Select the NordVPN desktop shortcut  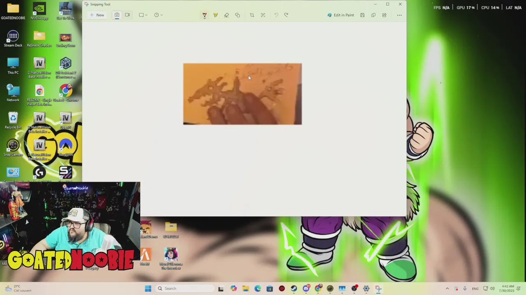coord(66,148)
